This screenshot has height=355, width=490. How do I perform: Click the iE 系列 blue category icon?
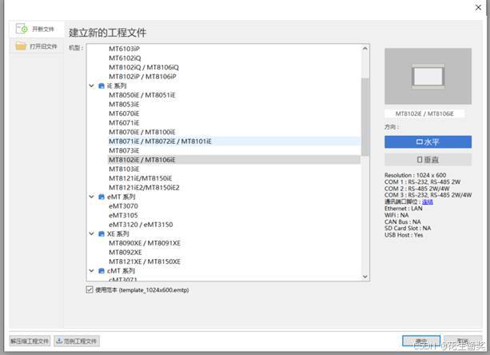click(102, 86)
